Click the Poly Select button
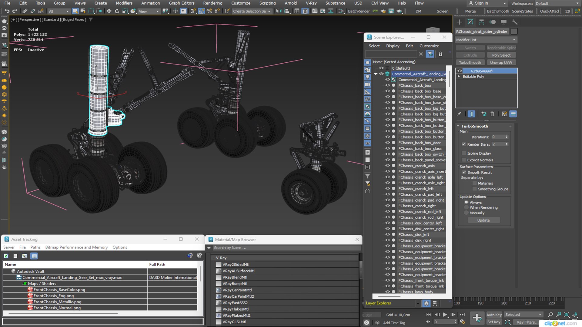This screenshot has height=327, width=582. pyautogui.click(x=501, y=55)
